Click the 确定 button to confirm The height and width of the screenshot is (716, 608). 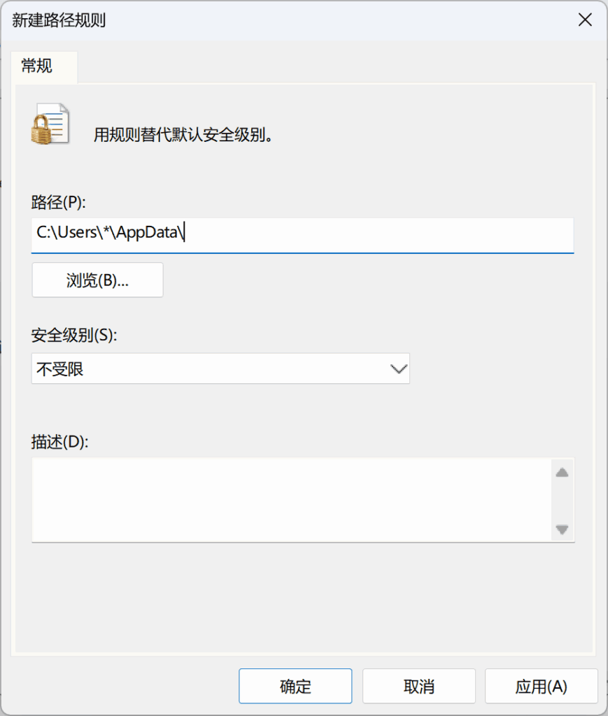click(295, 685)
